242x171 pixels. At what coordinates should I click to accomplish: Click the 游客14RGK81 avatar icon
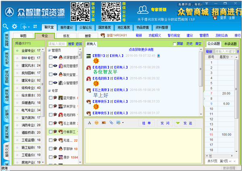coord(103,35)
